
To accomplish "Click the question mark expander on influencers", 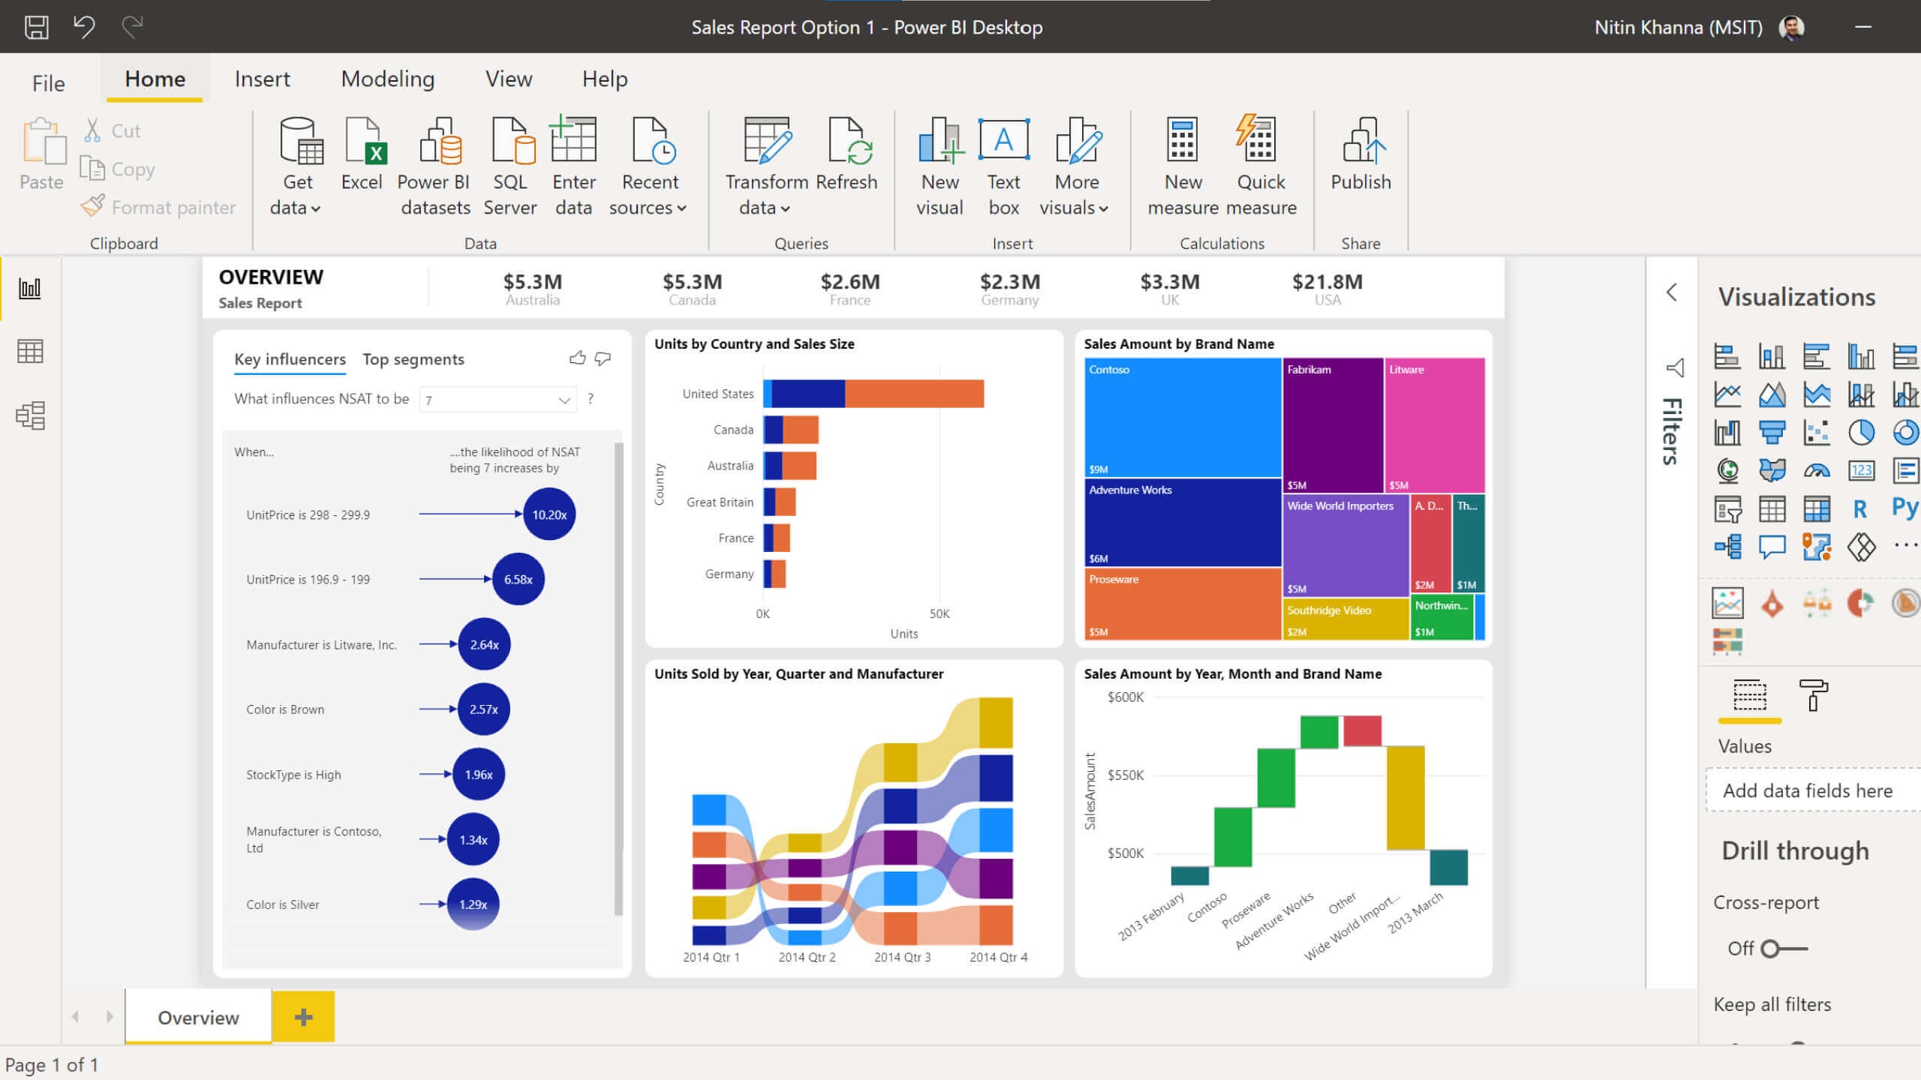I will pyautogui.click(x=591, y=398).
